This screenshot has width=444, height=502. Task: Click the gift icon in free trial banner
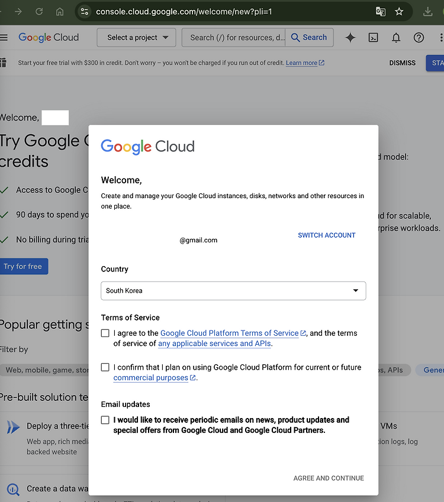[x=3, y=63]
